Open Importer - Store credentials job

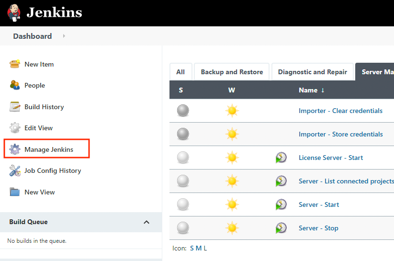[341, 134]
